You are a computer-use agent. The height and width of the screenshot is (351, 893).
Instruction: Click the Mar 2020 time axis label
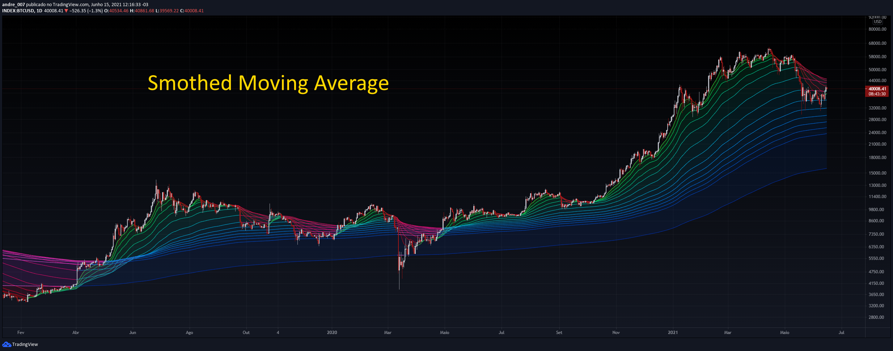388,333
